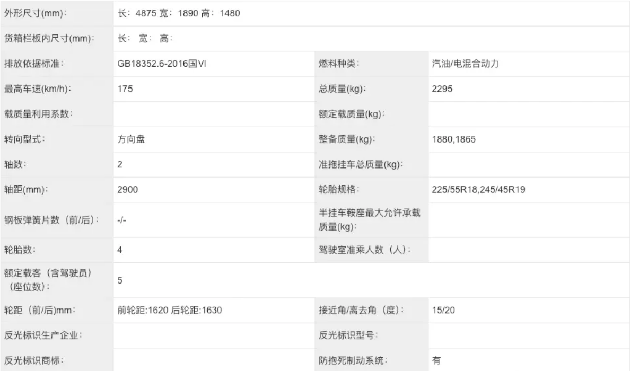This screenshot has height=371, width=630.
Task: Click the dimensions value 长:4875 宽:1890 高:1480
Action: pos(179,13)
